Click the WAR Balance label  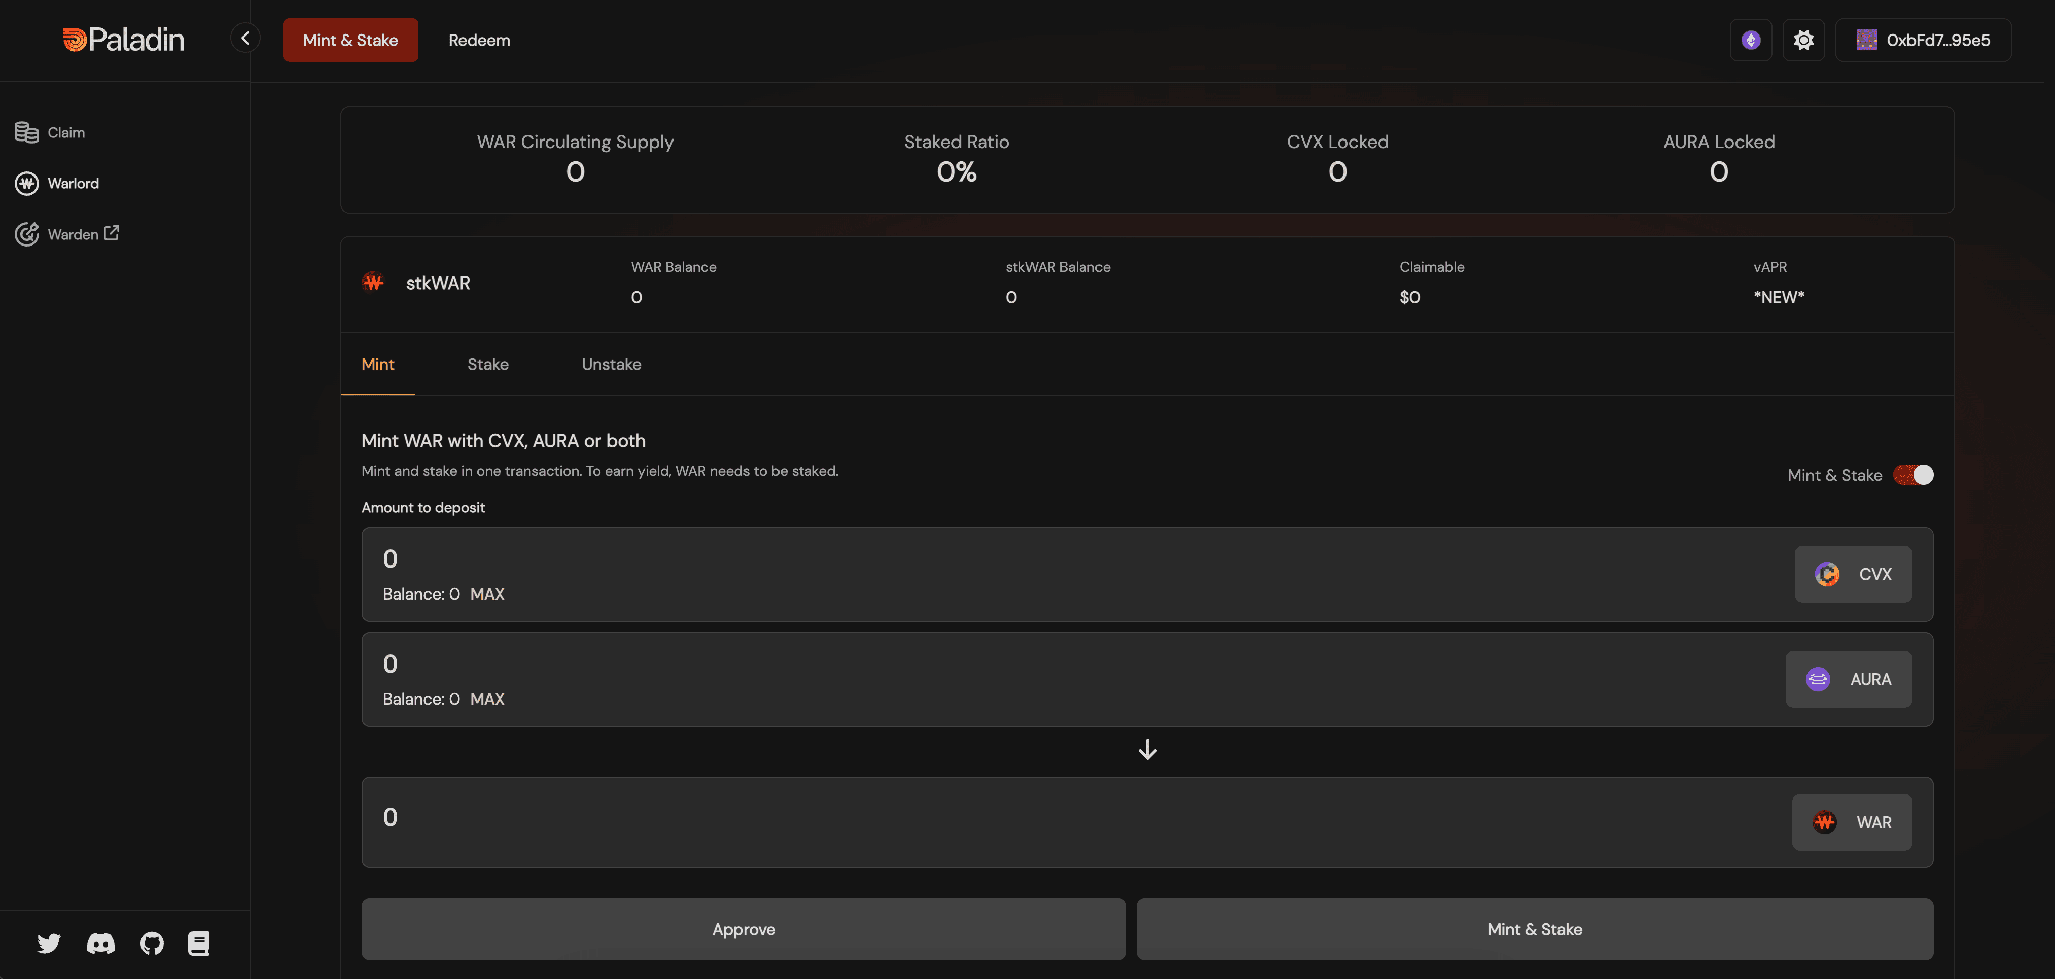674,266
